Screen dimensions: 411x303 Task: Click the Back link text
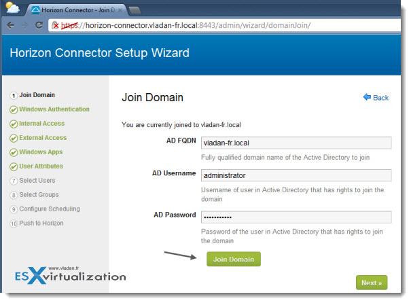click(x=381, y=98)
